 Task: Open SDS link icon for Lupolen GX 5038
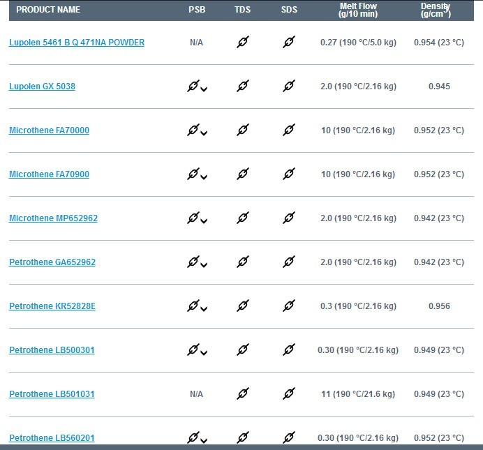click(289, 87)
